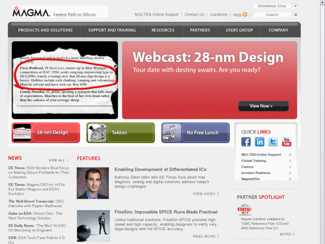
Task: Select the No Free Lunch banner tab
Action: [195, 133]
